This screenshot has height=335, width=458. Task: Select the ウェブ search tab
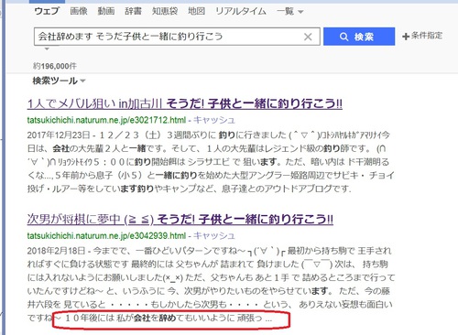pyautogui.click(x=47, y=11)
